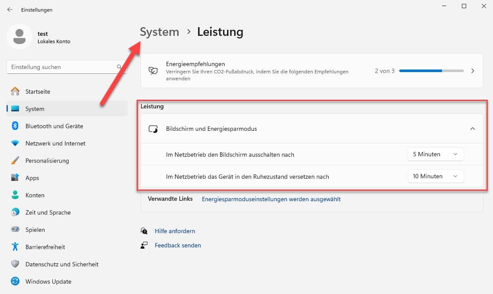
Task: Click the Spielen Xbox icon
Action: [14, 230]
